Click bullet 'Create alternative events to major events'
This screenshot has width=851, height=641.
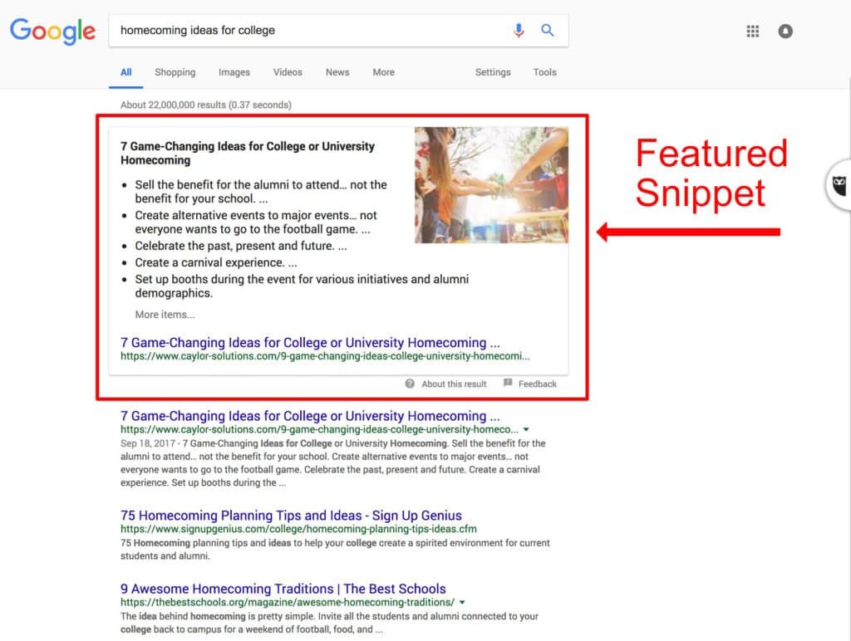(256, 223)
